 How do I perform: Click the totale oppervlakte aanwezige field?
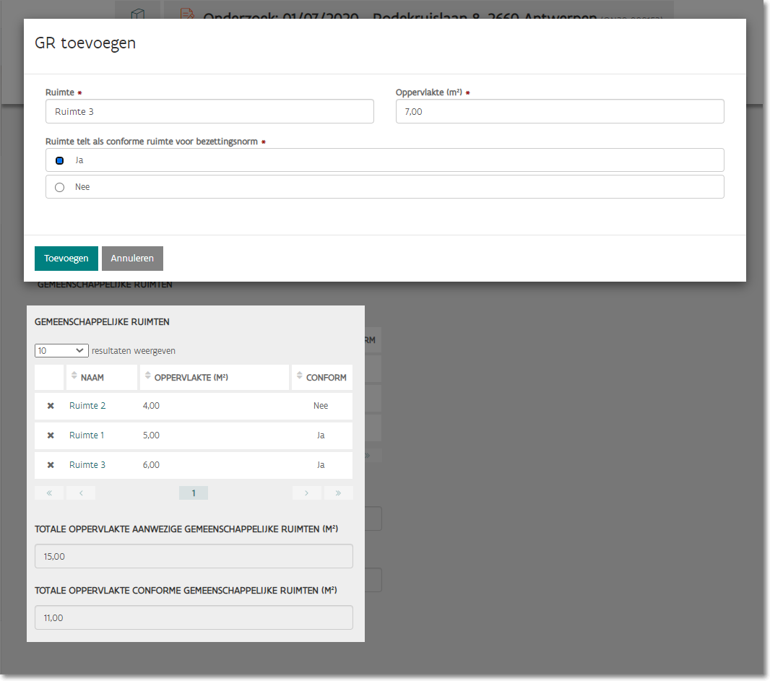[194, 556]
